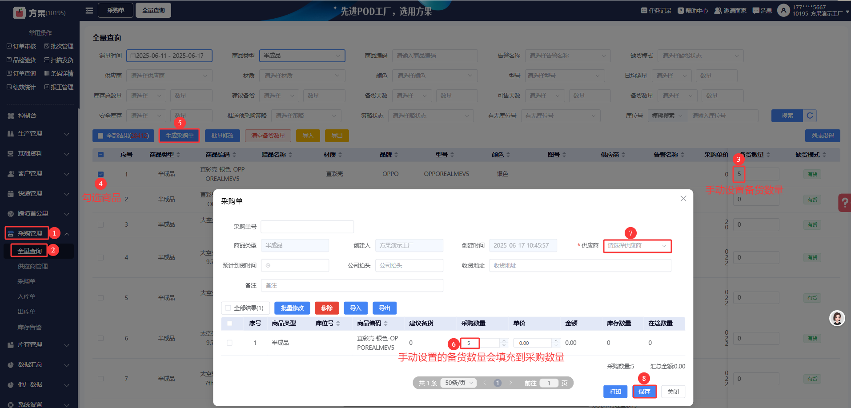Toggle the main table select-all header checkbox

click(x=100, y=155)
